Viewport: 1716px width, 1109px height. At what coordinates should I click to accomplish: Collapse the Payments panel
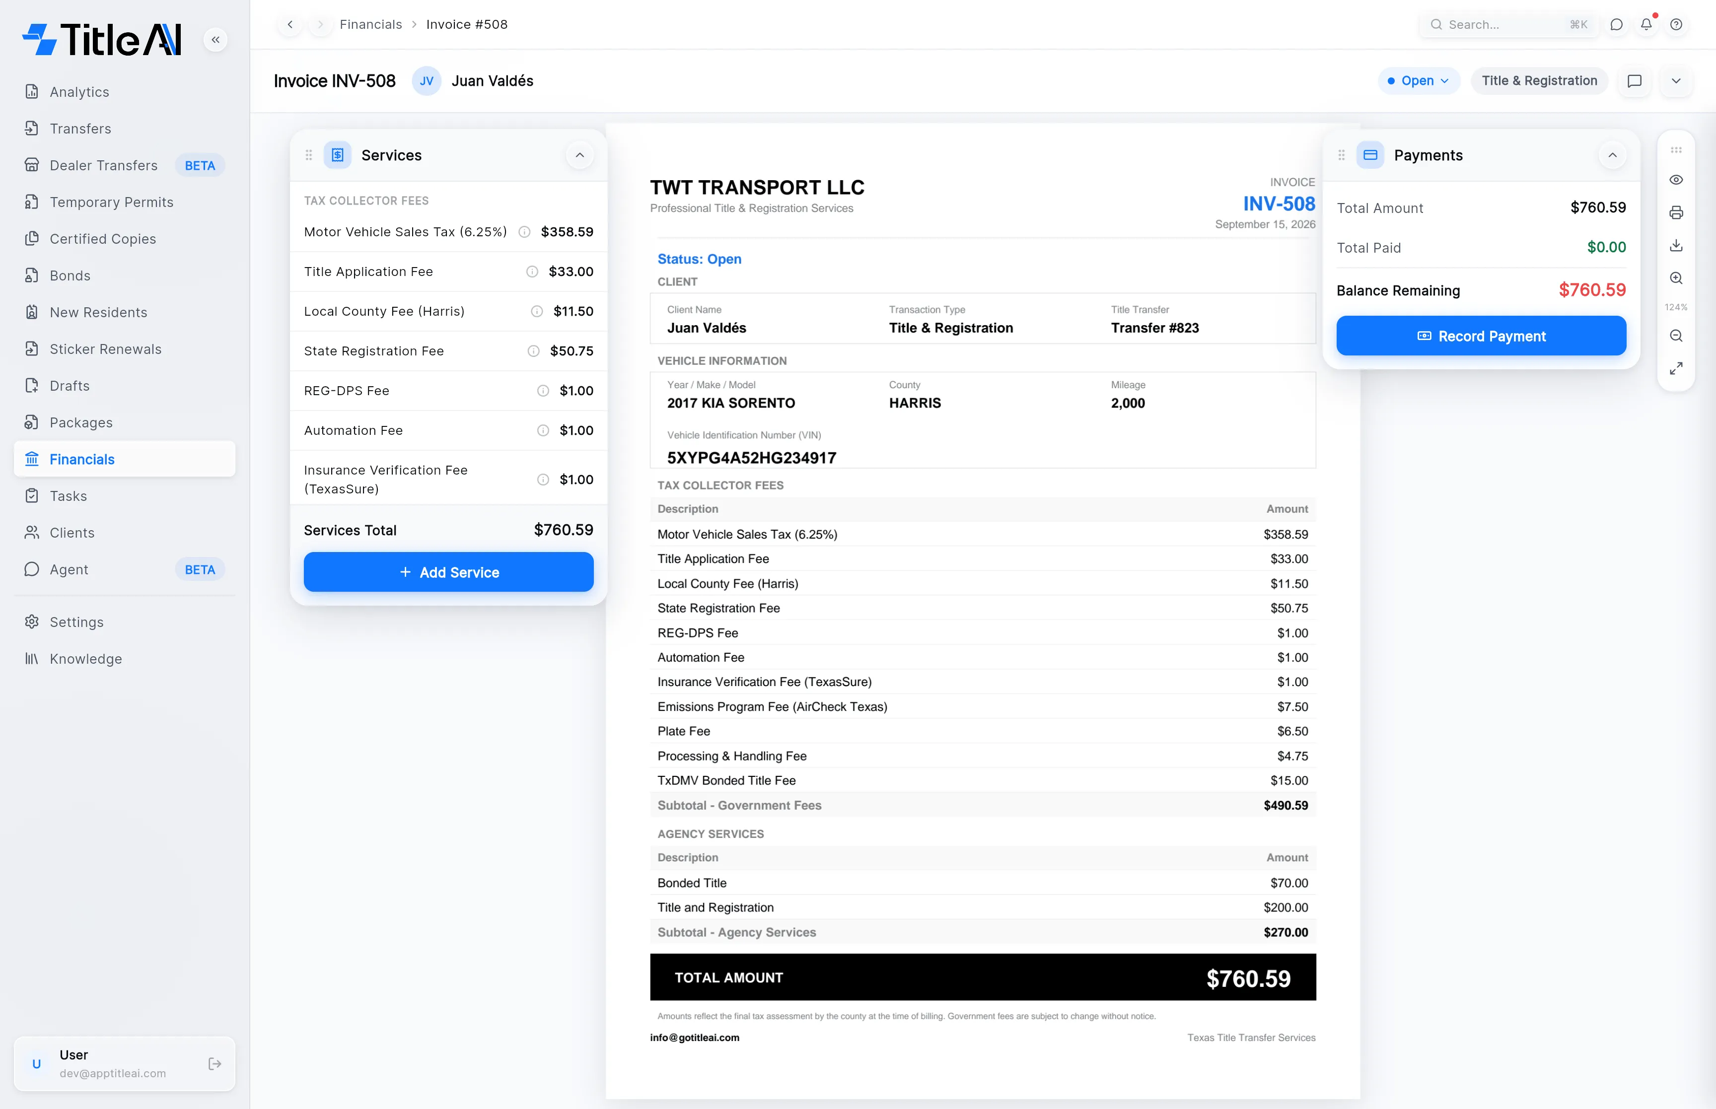click(1612, 155)
